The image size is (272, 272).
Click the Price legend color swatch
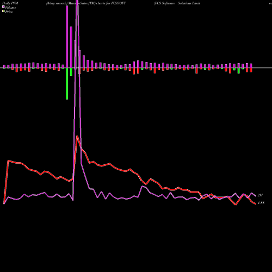(3, 11)
